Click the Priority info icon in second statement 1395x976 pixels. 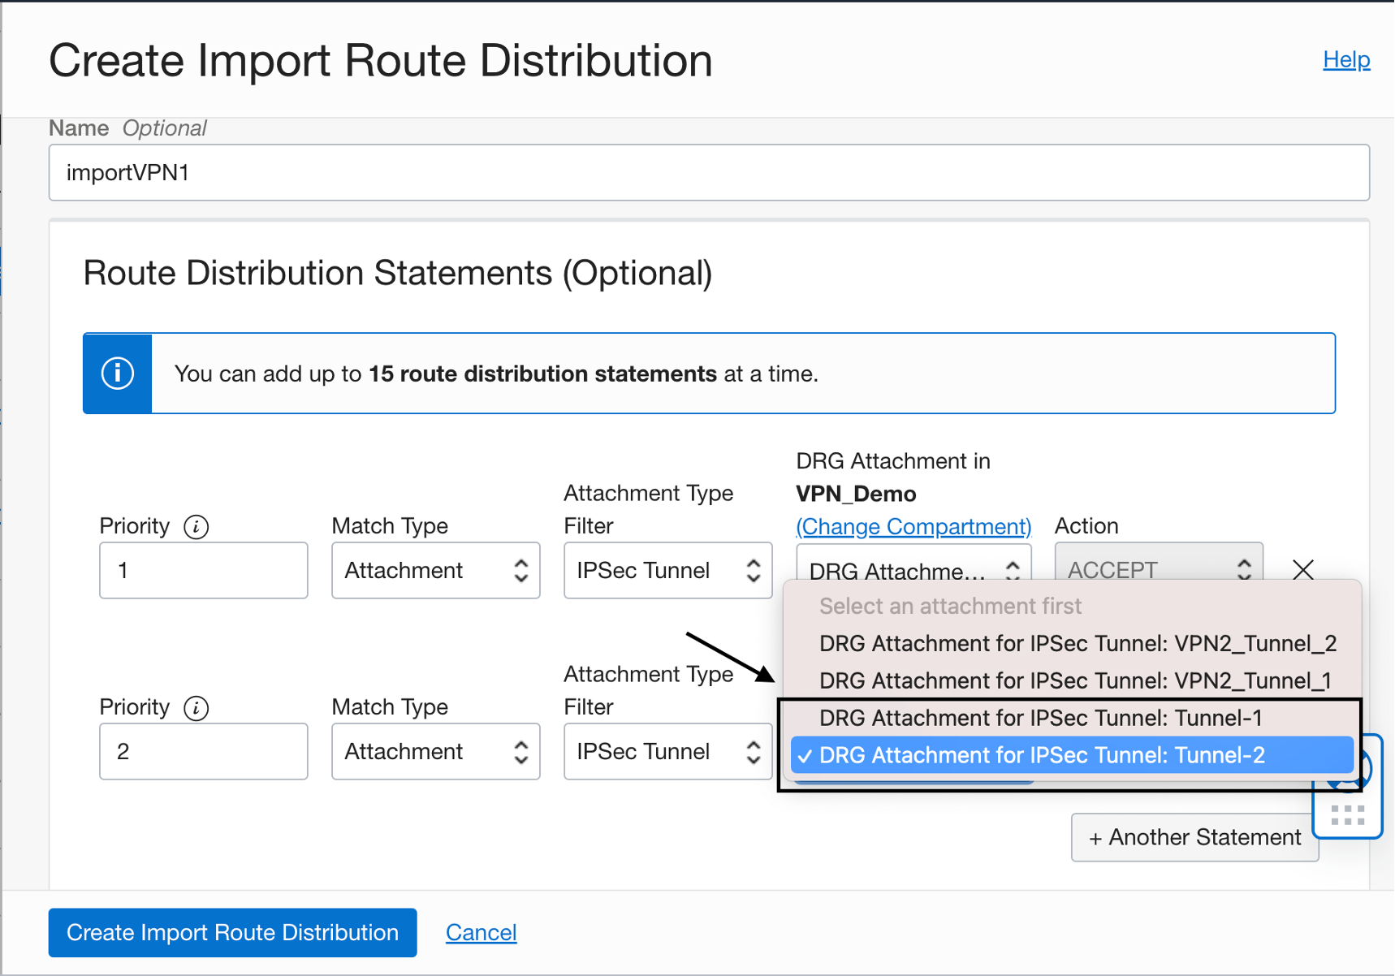[x=196, y=708]
